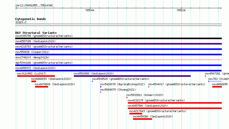Select the nsv3110982 red variant bar
Image resolution: width=229 pixels, height=129 pixels.
(x=36, y=76)
